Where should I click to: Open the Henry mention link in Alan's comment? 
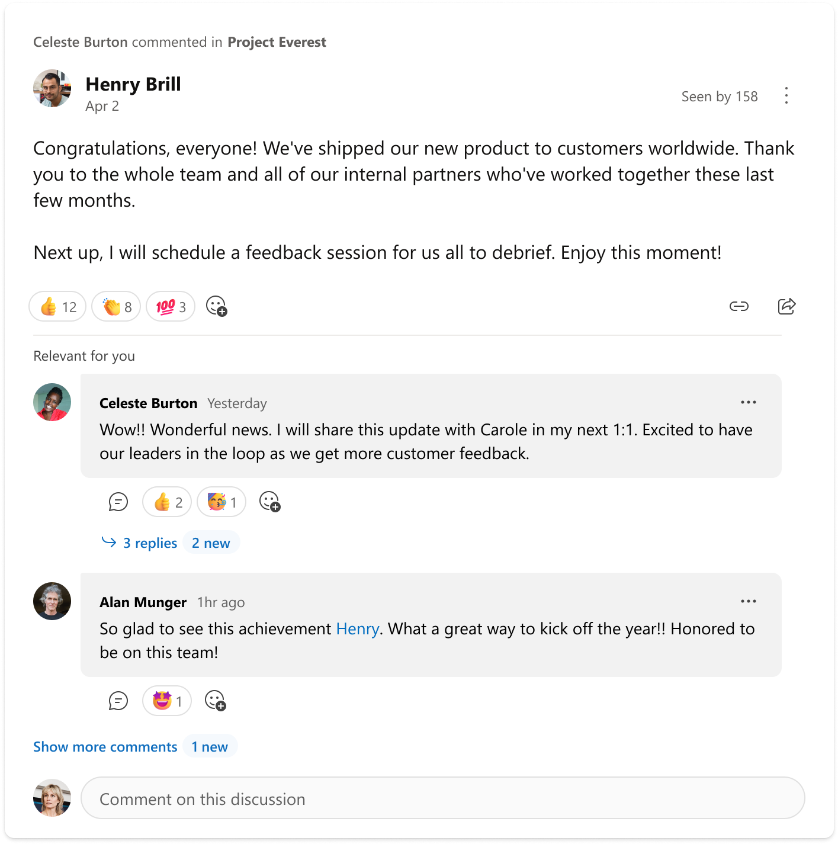coord(357,629)
